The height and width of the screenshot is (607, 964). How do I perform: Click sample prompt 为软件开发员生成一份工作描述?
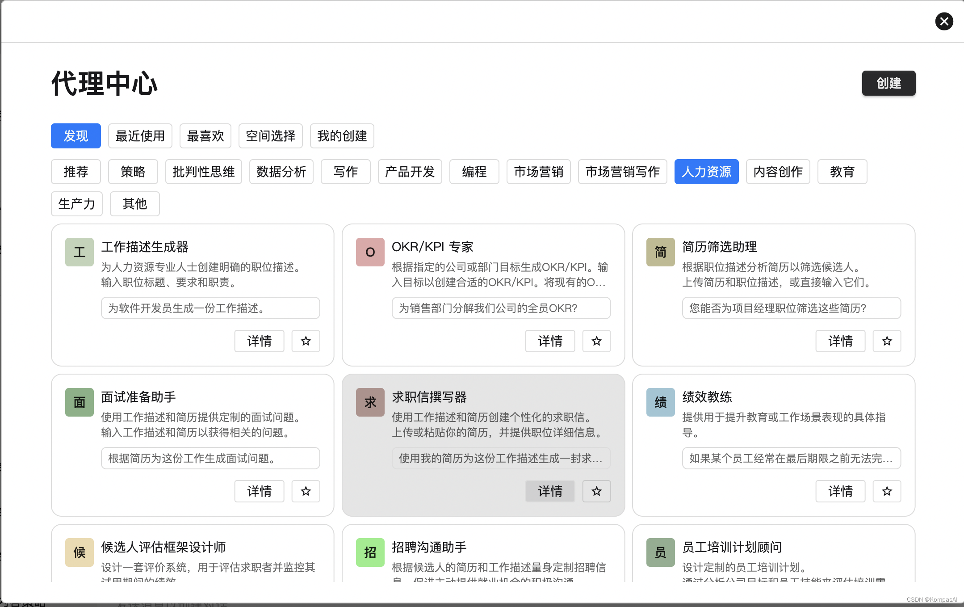210,308
